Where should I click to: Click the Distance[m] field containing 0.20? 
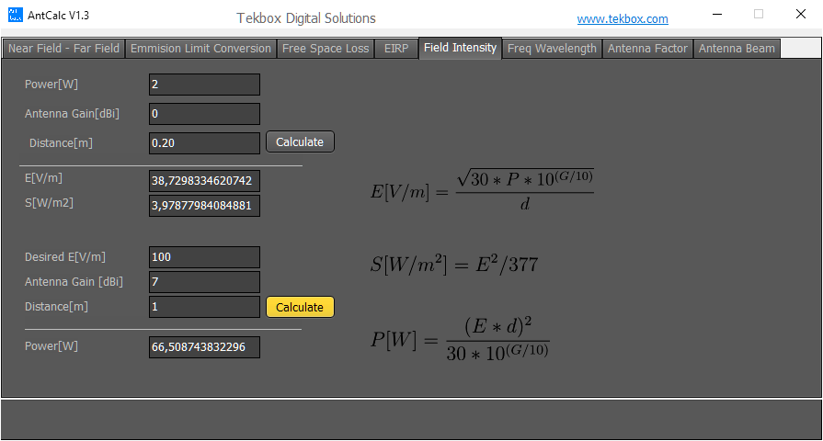pos(204,143)
